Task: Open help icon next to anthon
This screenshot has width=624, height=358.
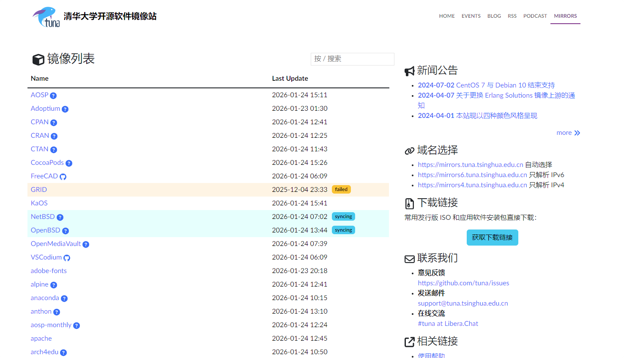Action: pyautogui.click(x=57, y=312)
